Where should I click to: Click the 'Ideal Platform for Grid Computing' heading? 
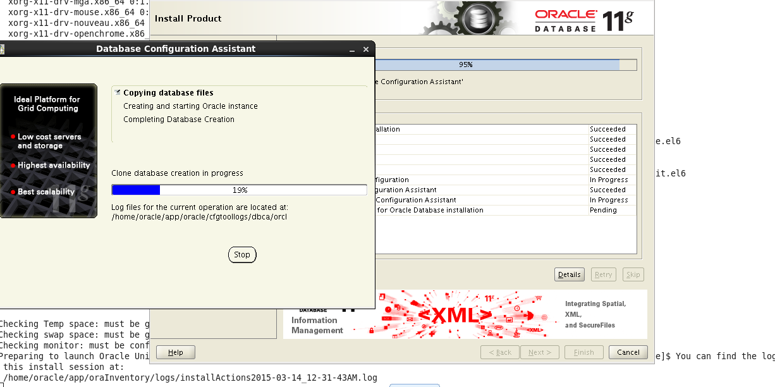point(48,104)
